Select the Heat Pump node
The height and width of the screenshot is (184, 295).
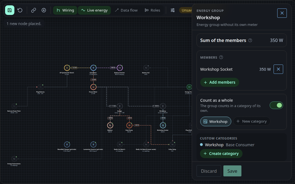coord(129,125)
